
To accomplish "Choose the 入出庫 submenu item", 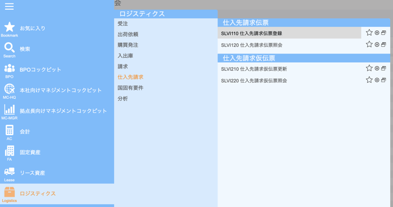I will point(125,56).
